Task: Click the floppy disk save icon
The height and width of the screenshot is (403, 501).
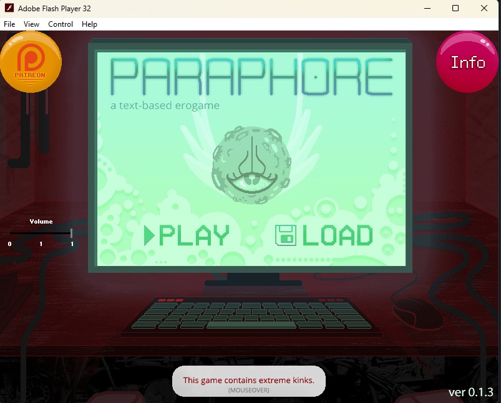Action: (286, 235)
